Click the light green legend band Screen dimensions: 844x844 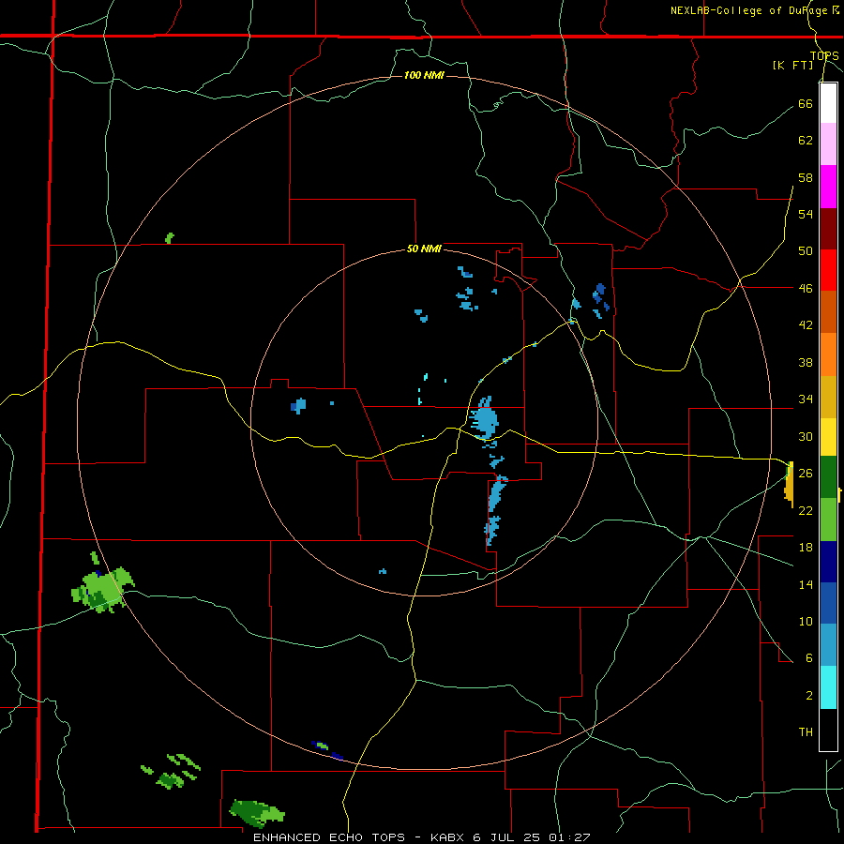coord(828,520)
